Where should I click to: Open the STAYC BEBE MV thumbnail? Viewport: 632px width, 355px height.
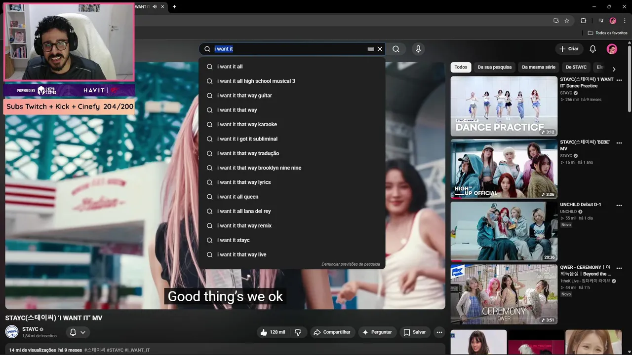[x=504, y=169]
